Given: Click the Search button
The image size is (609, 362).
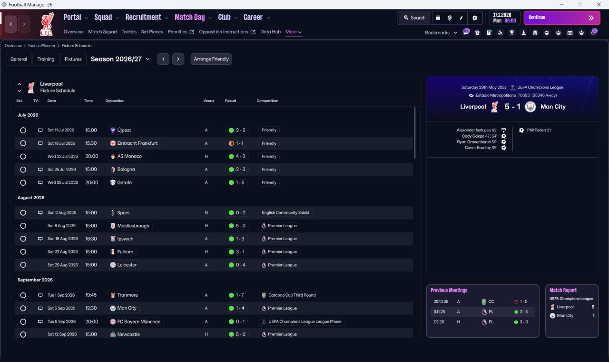Looking at the screenshot, I should click(414, 18).
